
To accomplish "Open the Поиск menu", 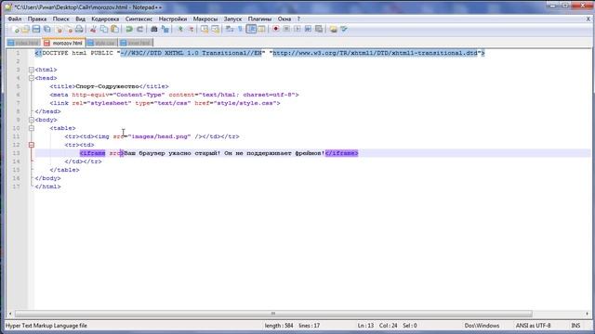I will (x=61, y=19).
